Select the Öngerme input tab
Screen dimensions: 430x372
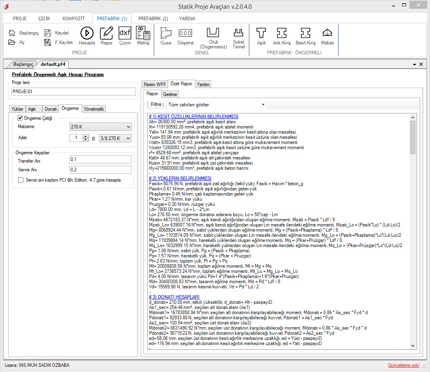70,108
